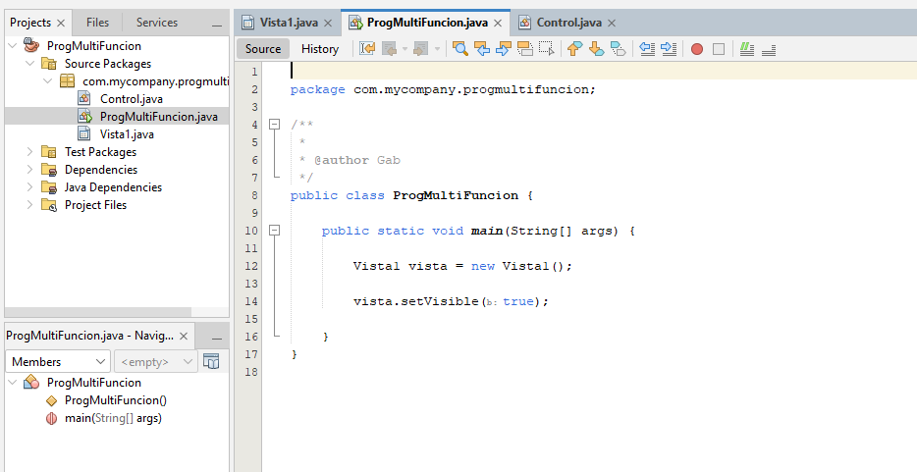Click the Navigator icon beside the <empty> dropdown
Image resolution: width=917 pixels, height=472 pixels.
(211, 361)
